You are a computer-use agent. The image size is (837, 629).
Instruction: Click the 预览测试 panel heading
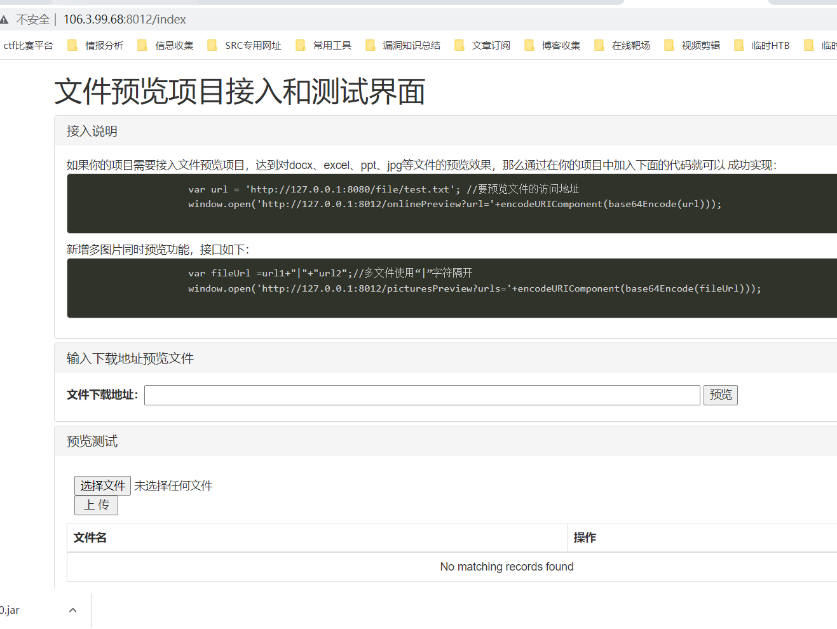pos(92,441)
